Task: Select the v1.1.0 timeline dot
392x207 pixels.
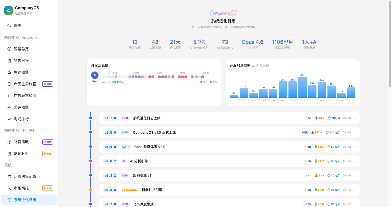Action: coord(90,118)
